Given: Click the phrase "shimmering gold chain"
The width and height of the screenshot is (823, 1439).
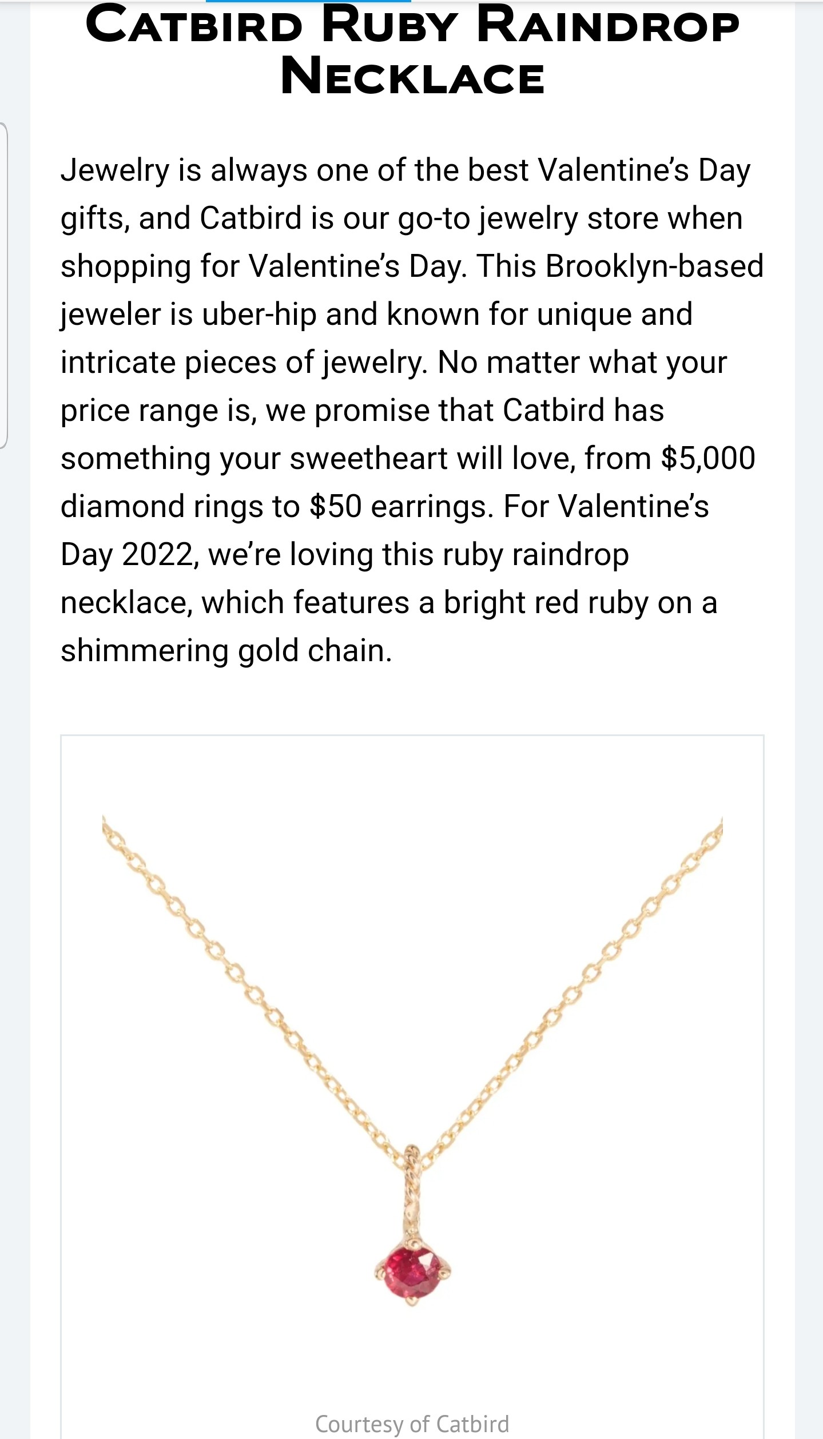Looking at the screenshot, I should [226, 651].
